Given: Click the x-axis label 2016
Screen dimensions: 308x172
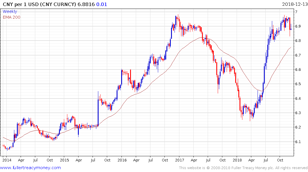Looking at the screenshot, I should click(122, 160).
